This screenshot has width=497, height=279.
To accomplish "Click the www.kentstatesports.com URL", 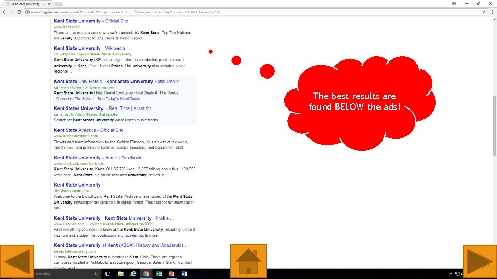I will [x=76, y=136].
